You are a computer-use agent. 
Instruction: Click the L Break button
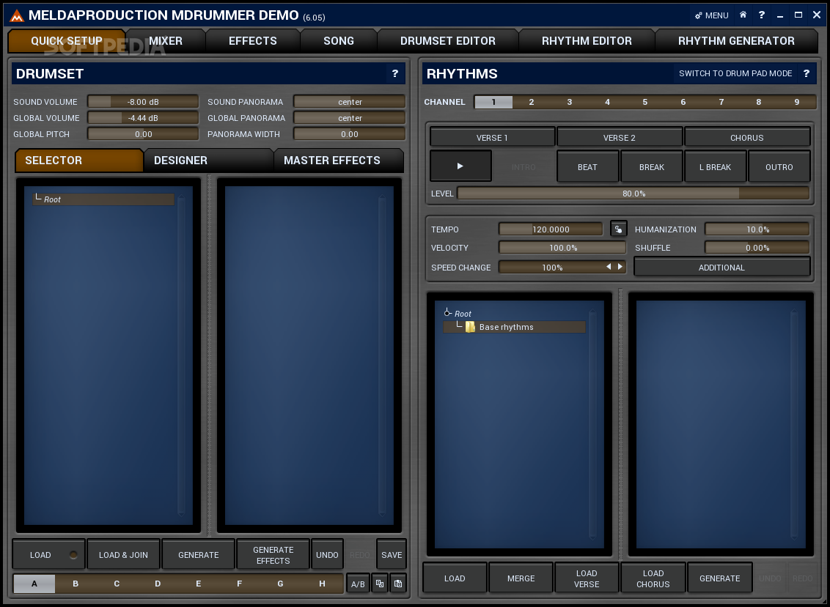715,166
